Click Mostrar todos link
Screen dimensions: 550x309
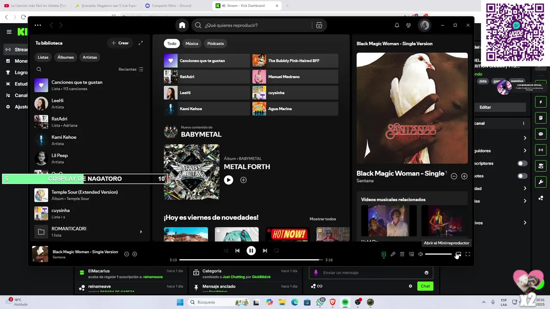tap(323, 219)
